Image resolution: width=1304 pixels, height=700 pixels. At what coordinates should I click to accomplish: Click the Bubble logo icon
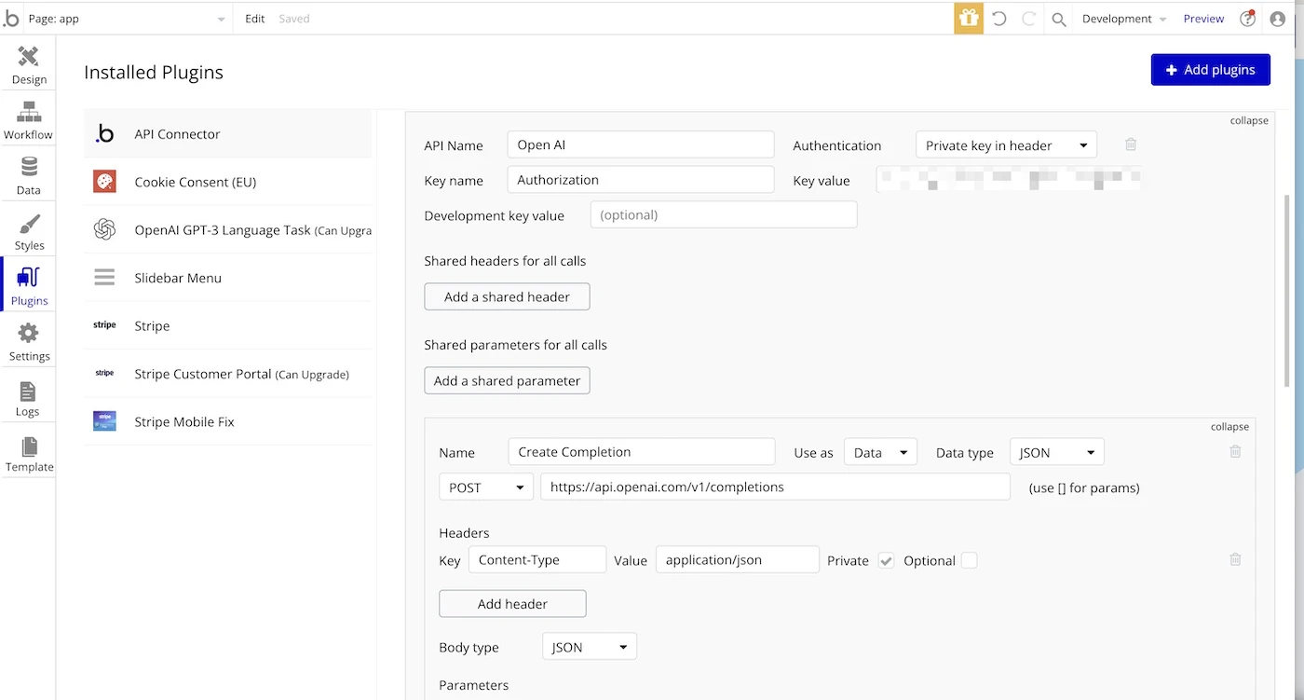(11, 19)
